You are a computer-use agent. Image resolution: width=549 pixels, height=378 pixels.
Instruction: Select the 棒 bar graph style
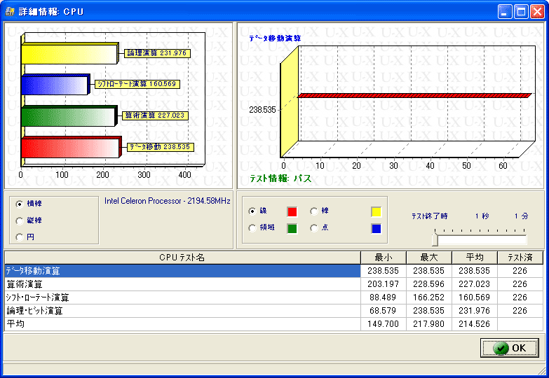[x=313, y=211]
